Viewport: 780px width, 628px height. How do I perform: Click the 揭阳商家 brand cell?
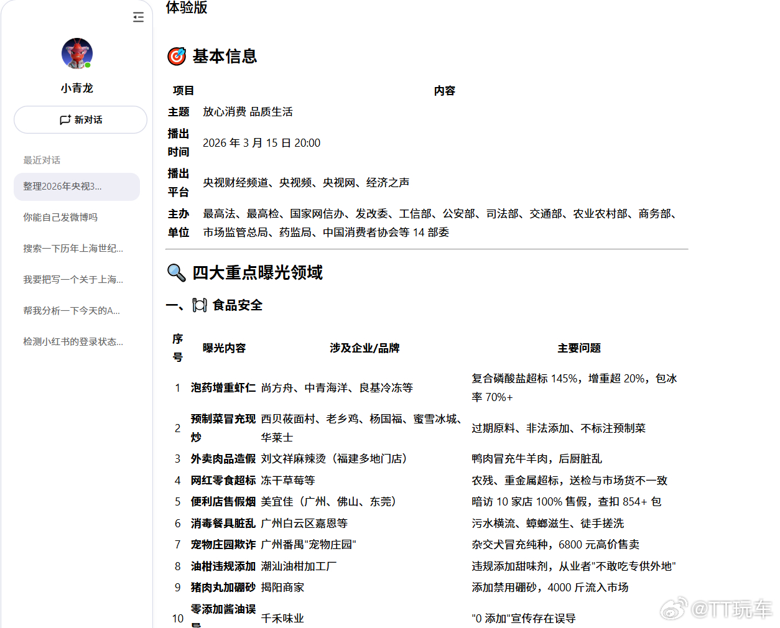[282, 588]
